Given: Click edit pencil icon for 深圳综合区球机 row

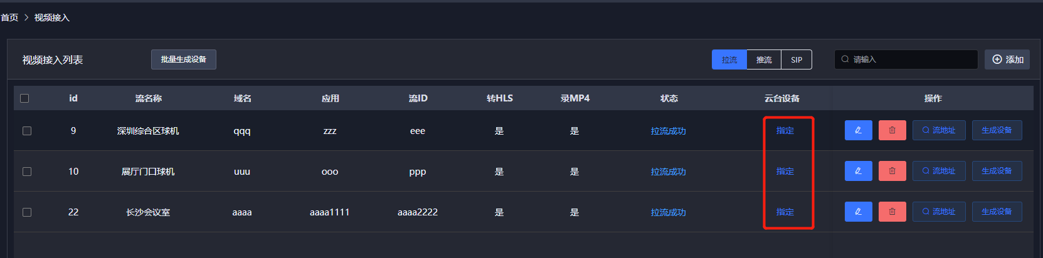Looking at the screenshot, I should [x=858, y=130].
